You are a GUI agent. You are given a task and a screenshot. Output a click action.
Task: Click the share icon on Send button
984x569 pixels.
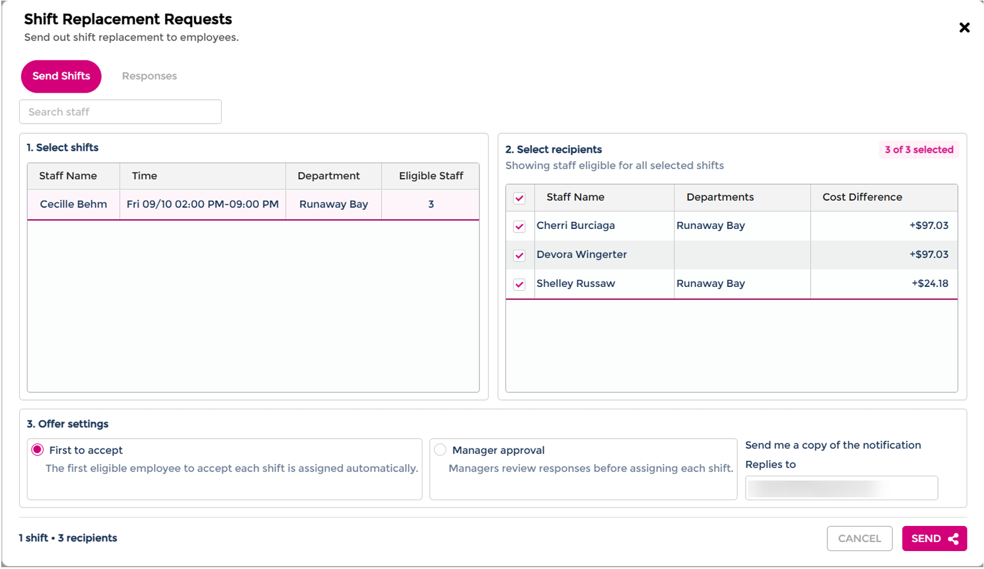tap(954, 539)
